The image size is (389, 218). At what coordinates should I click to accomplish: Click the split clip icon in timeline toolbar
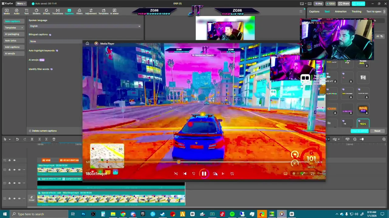(32, 139)
